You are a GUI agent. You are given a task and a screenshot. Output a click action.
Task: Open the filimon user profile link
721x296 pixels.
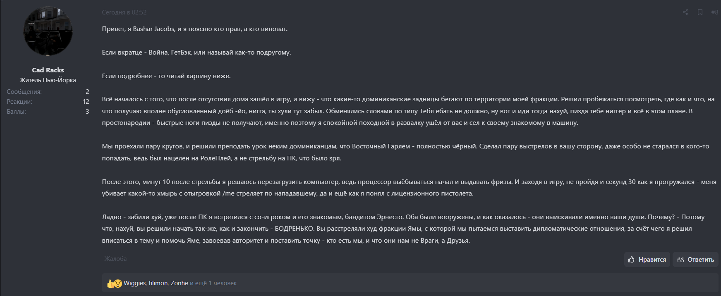pos(158,284)
